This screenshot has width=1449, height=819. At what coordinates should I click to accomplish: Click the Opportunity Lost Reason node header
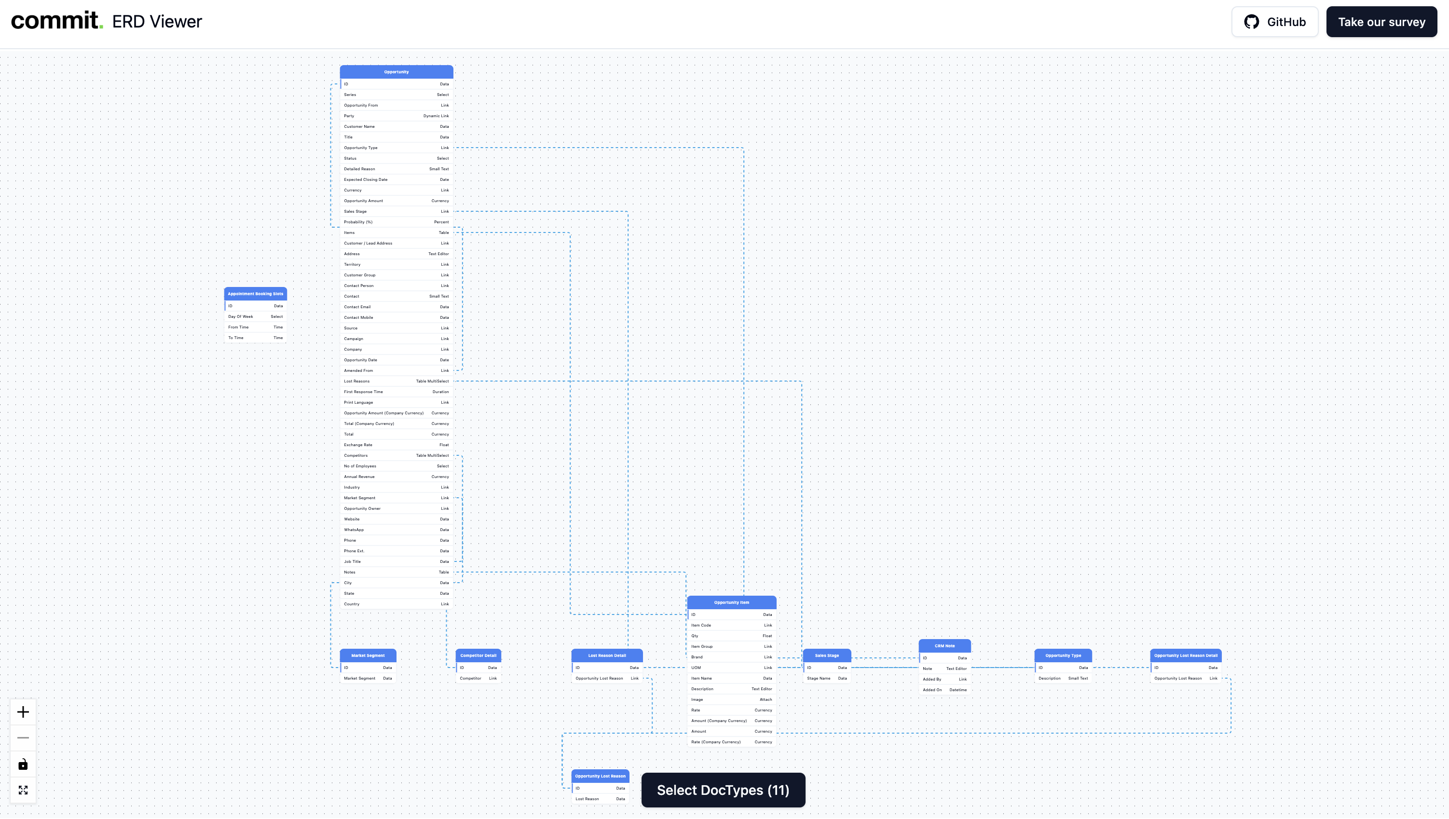coord(600,776)
